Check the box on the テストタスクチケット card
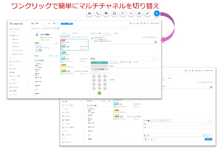 coord(62,69)
